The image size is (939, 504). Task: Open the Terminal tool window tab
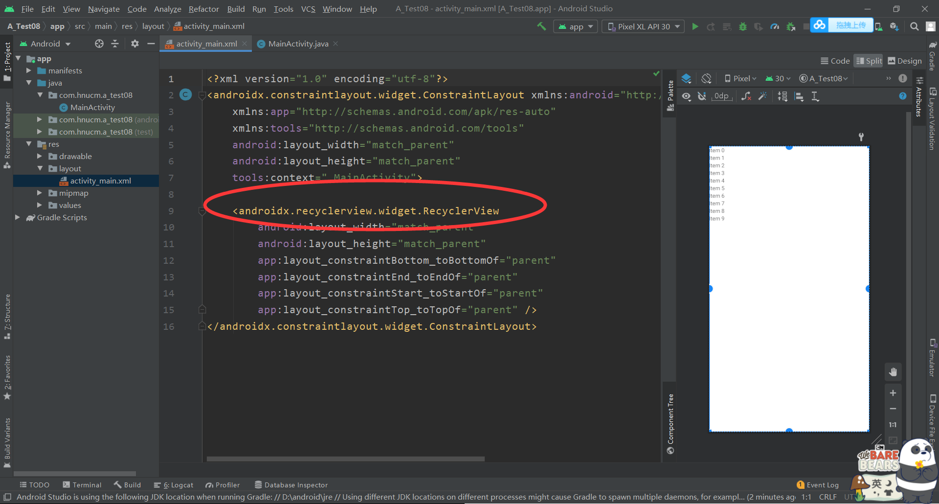82,485
